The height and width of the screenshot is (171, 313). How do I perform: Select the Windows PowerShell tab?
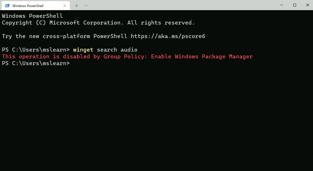(31, 5)
